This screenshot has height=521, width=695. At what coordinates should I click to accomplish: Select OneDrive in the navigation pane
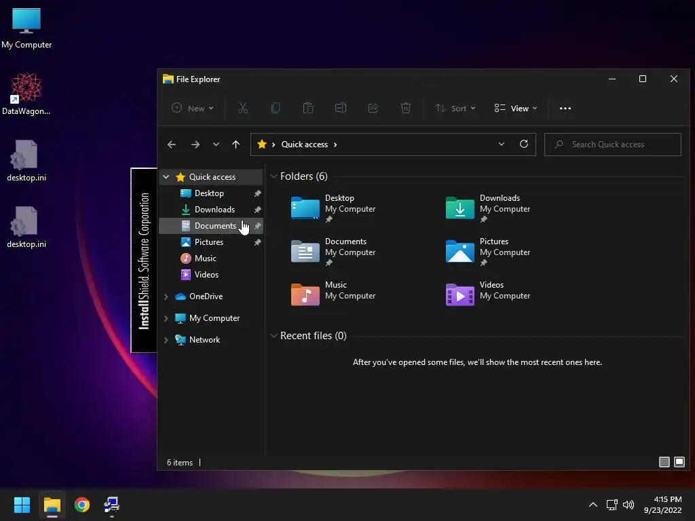click(x=211, y=296)
